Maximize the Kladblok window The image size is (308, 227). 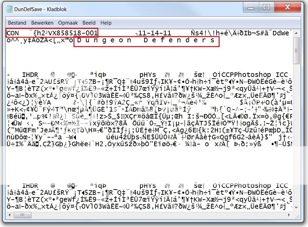[266, 7]
